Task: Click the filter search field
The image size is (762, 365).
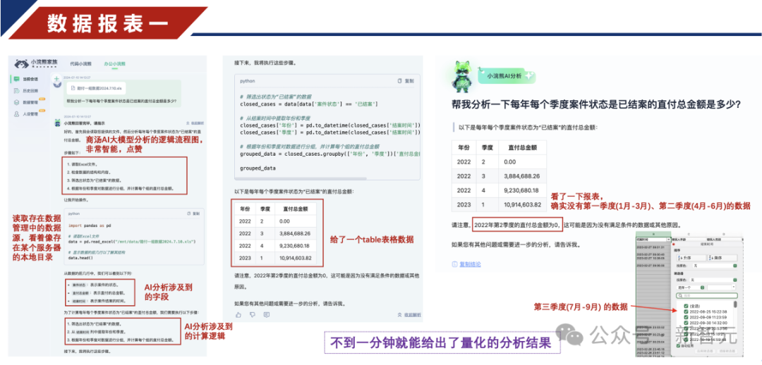Action: [706, 295]
